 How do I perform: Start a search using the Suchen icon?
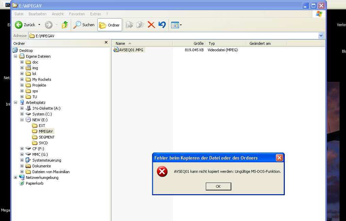pyautogui.click(x=78, y=24)
